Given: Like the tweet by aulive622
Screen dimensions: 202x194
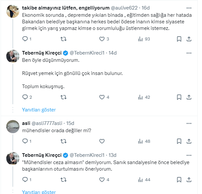Looking at the screenshot, I should [102, 39].
